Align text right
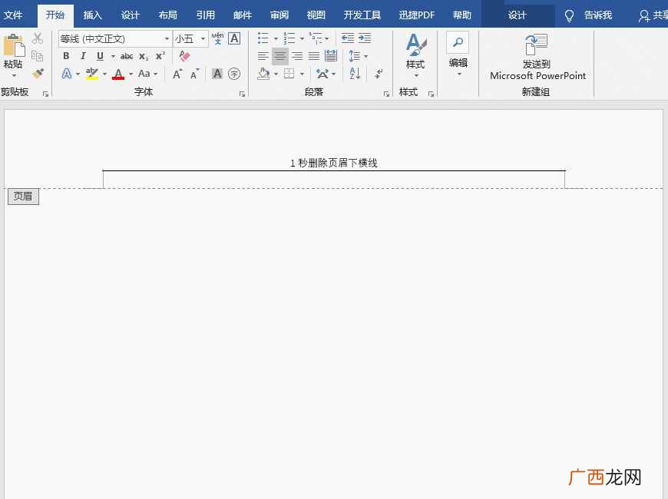 (x=297, y=56)
